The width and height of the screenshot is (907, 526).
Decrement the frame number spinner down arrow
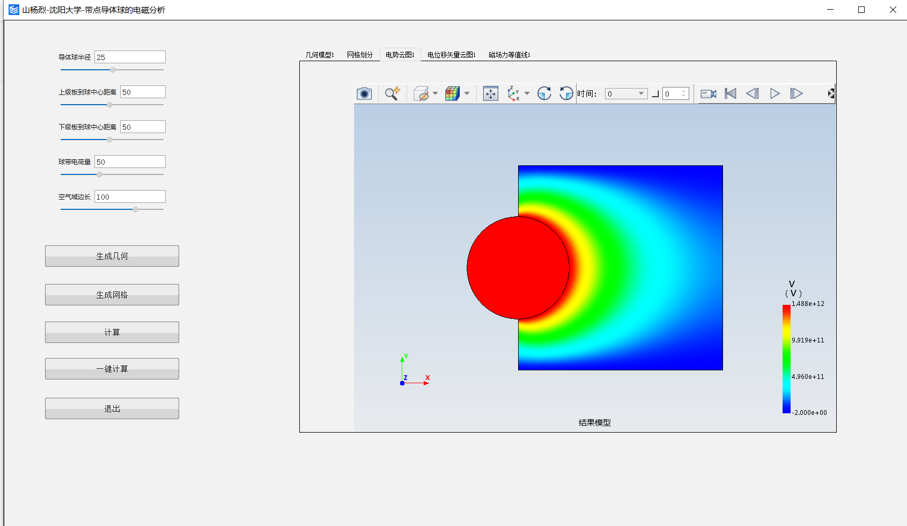coord(684,96)
